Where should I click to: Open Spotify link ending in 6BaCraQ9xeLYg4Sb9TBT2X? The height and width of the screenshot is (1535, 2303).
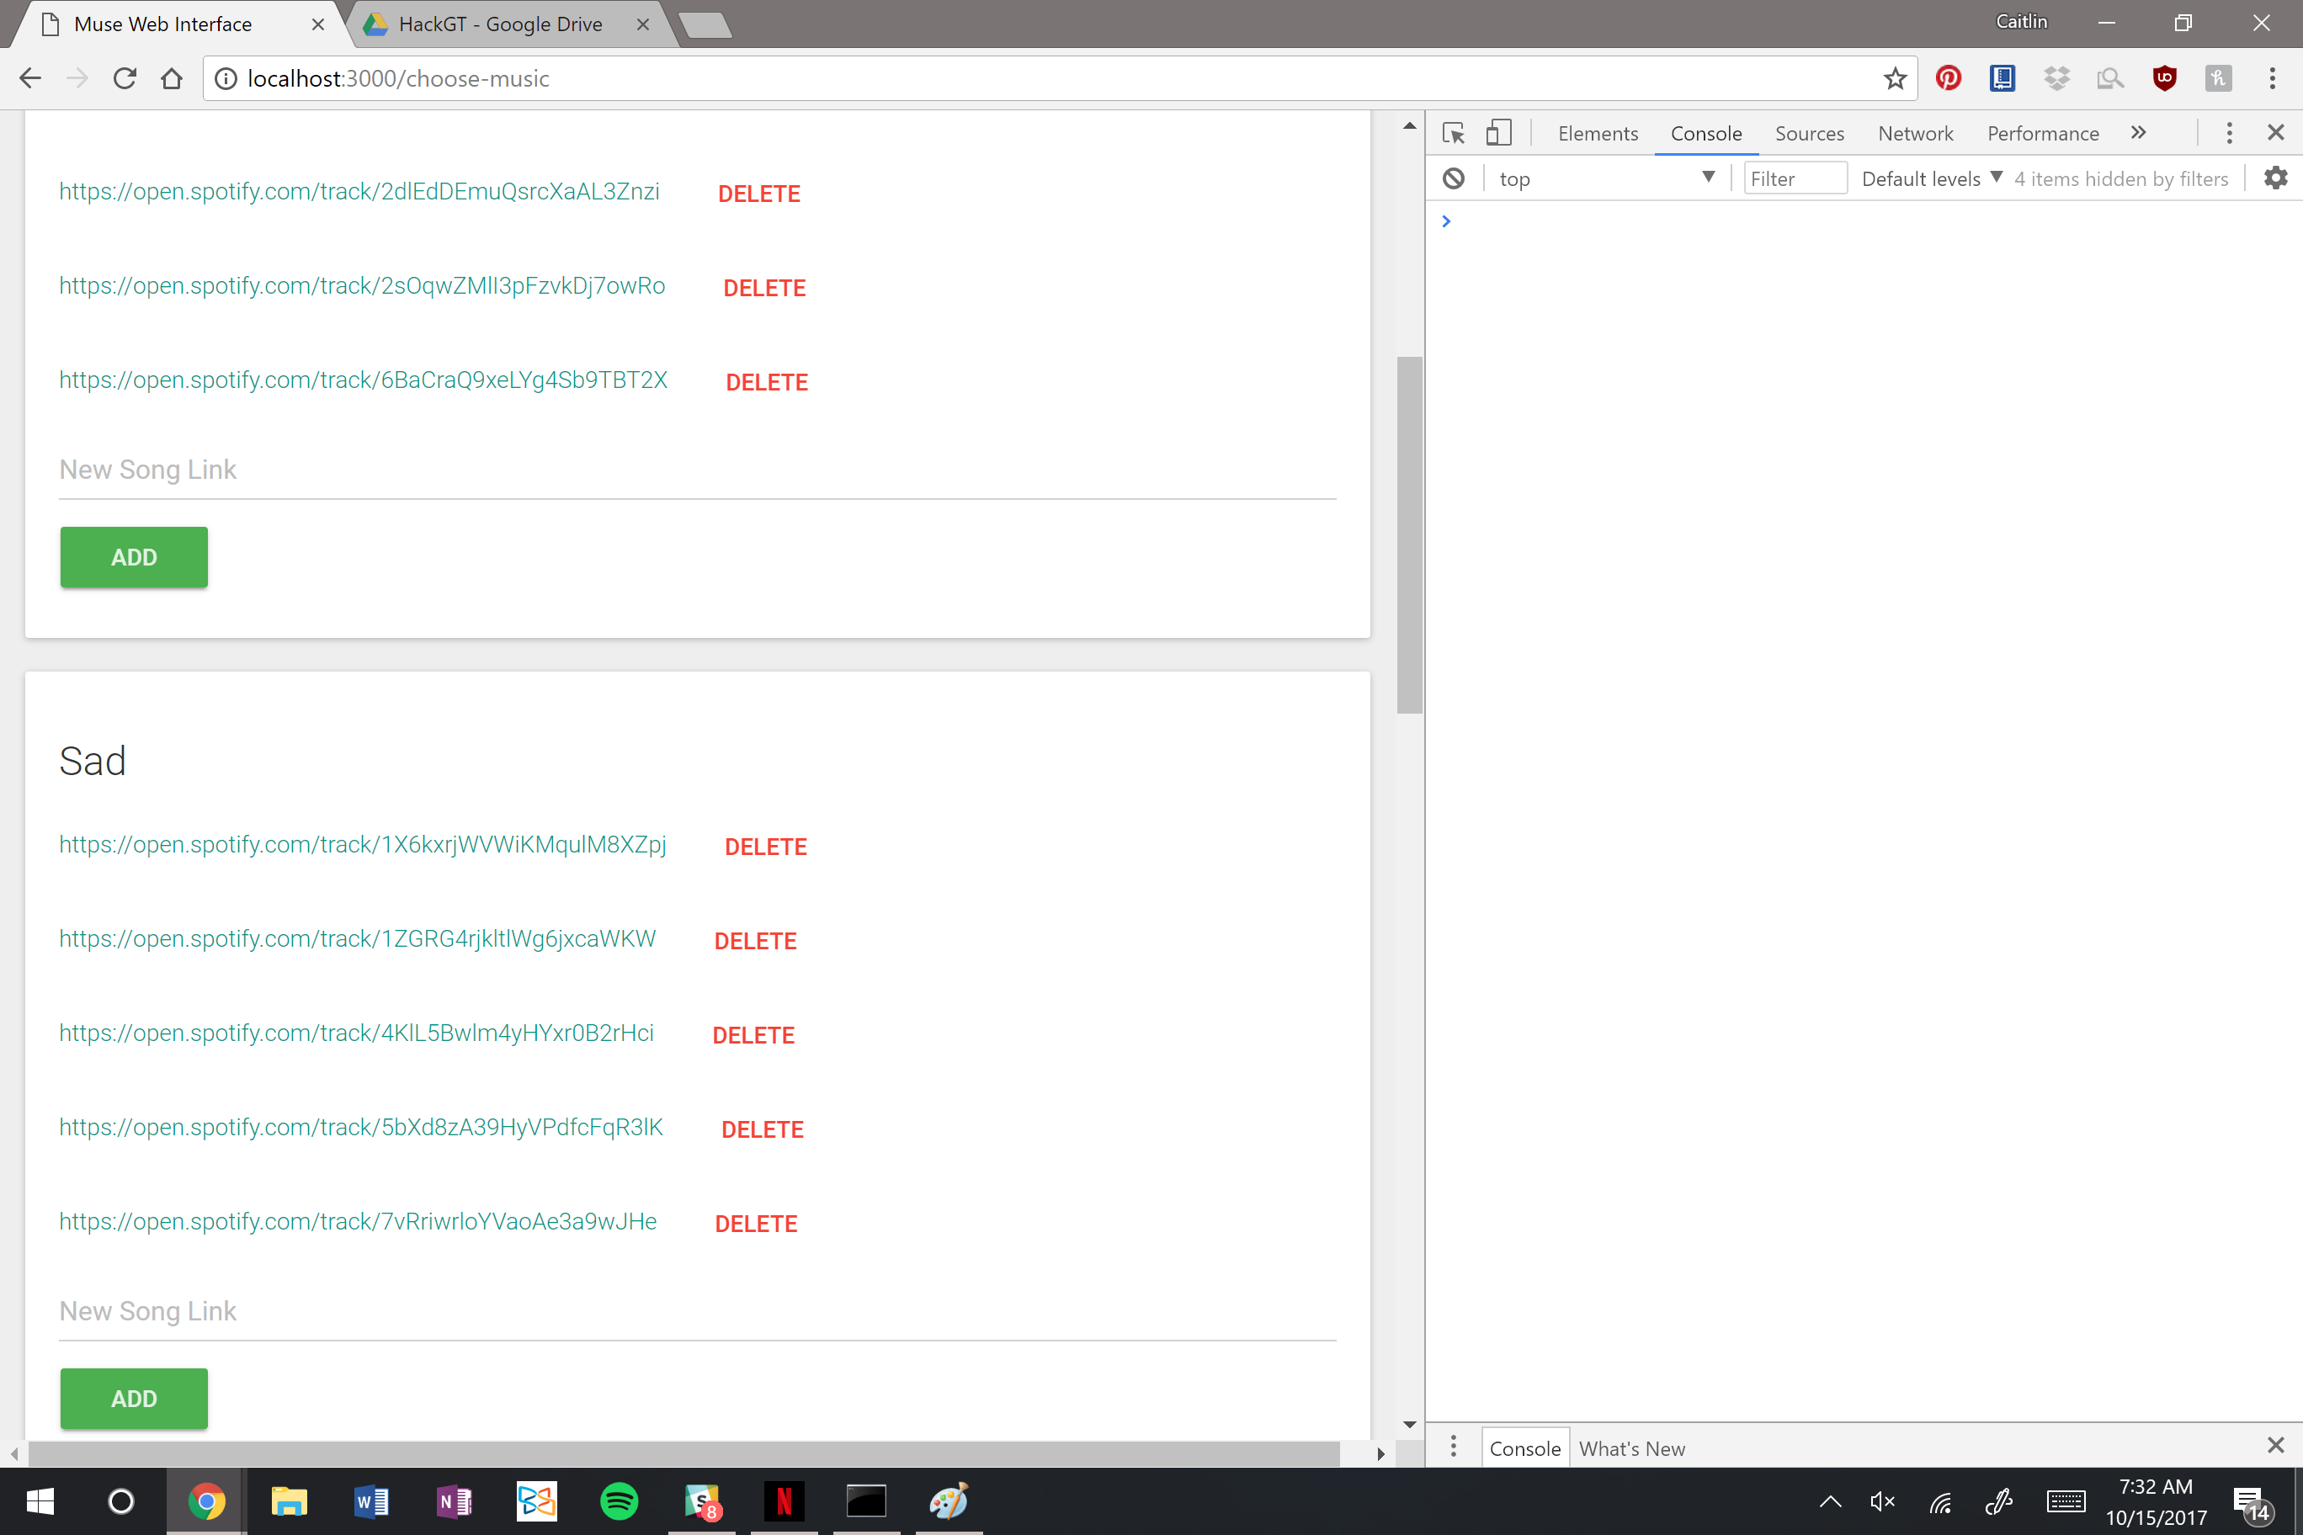pos(364,380)
